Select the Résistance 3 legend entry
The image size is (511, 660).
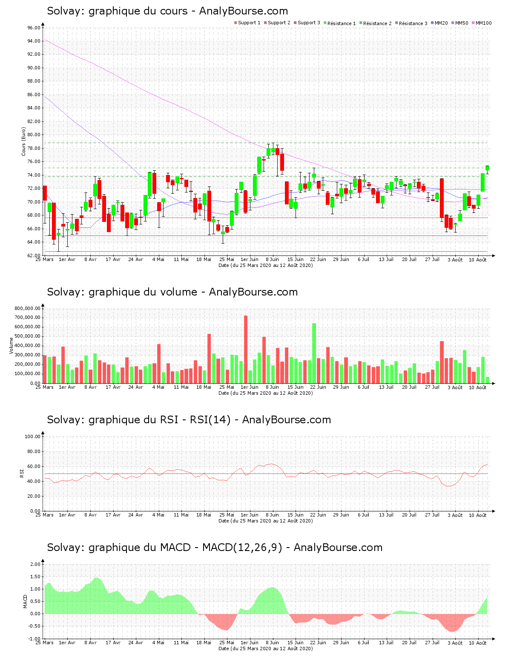point(411,23)
